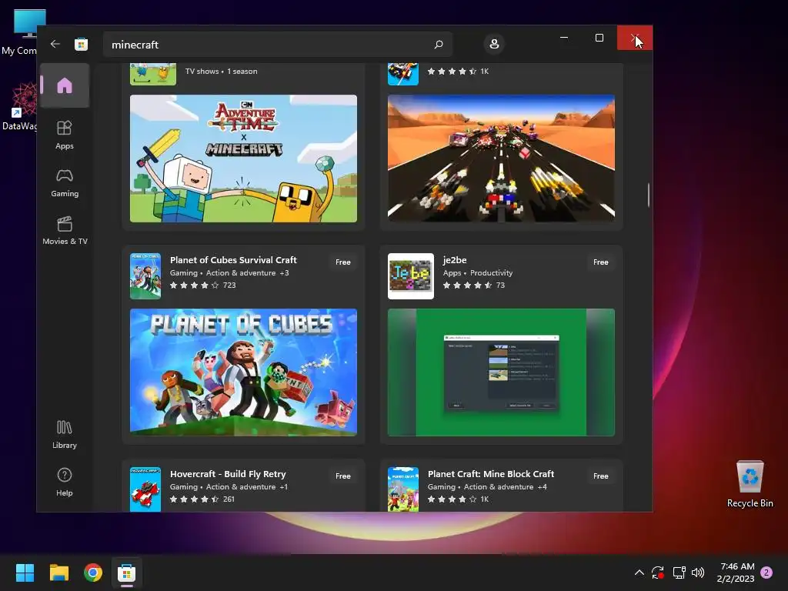Open the Apps section in sidebar
This screenshot has width=788, height=591.
pos(65,135)
